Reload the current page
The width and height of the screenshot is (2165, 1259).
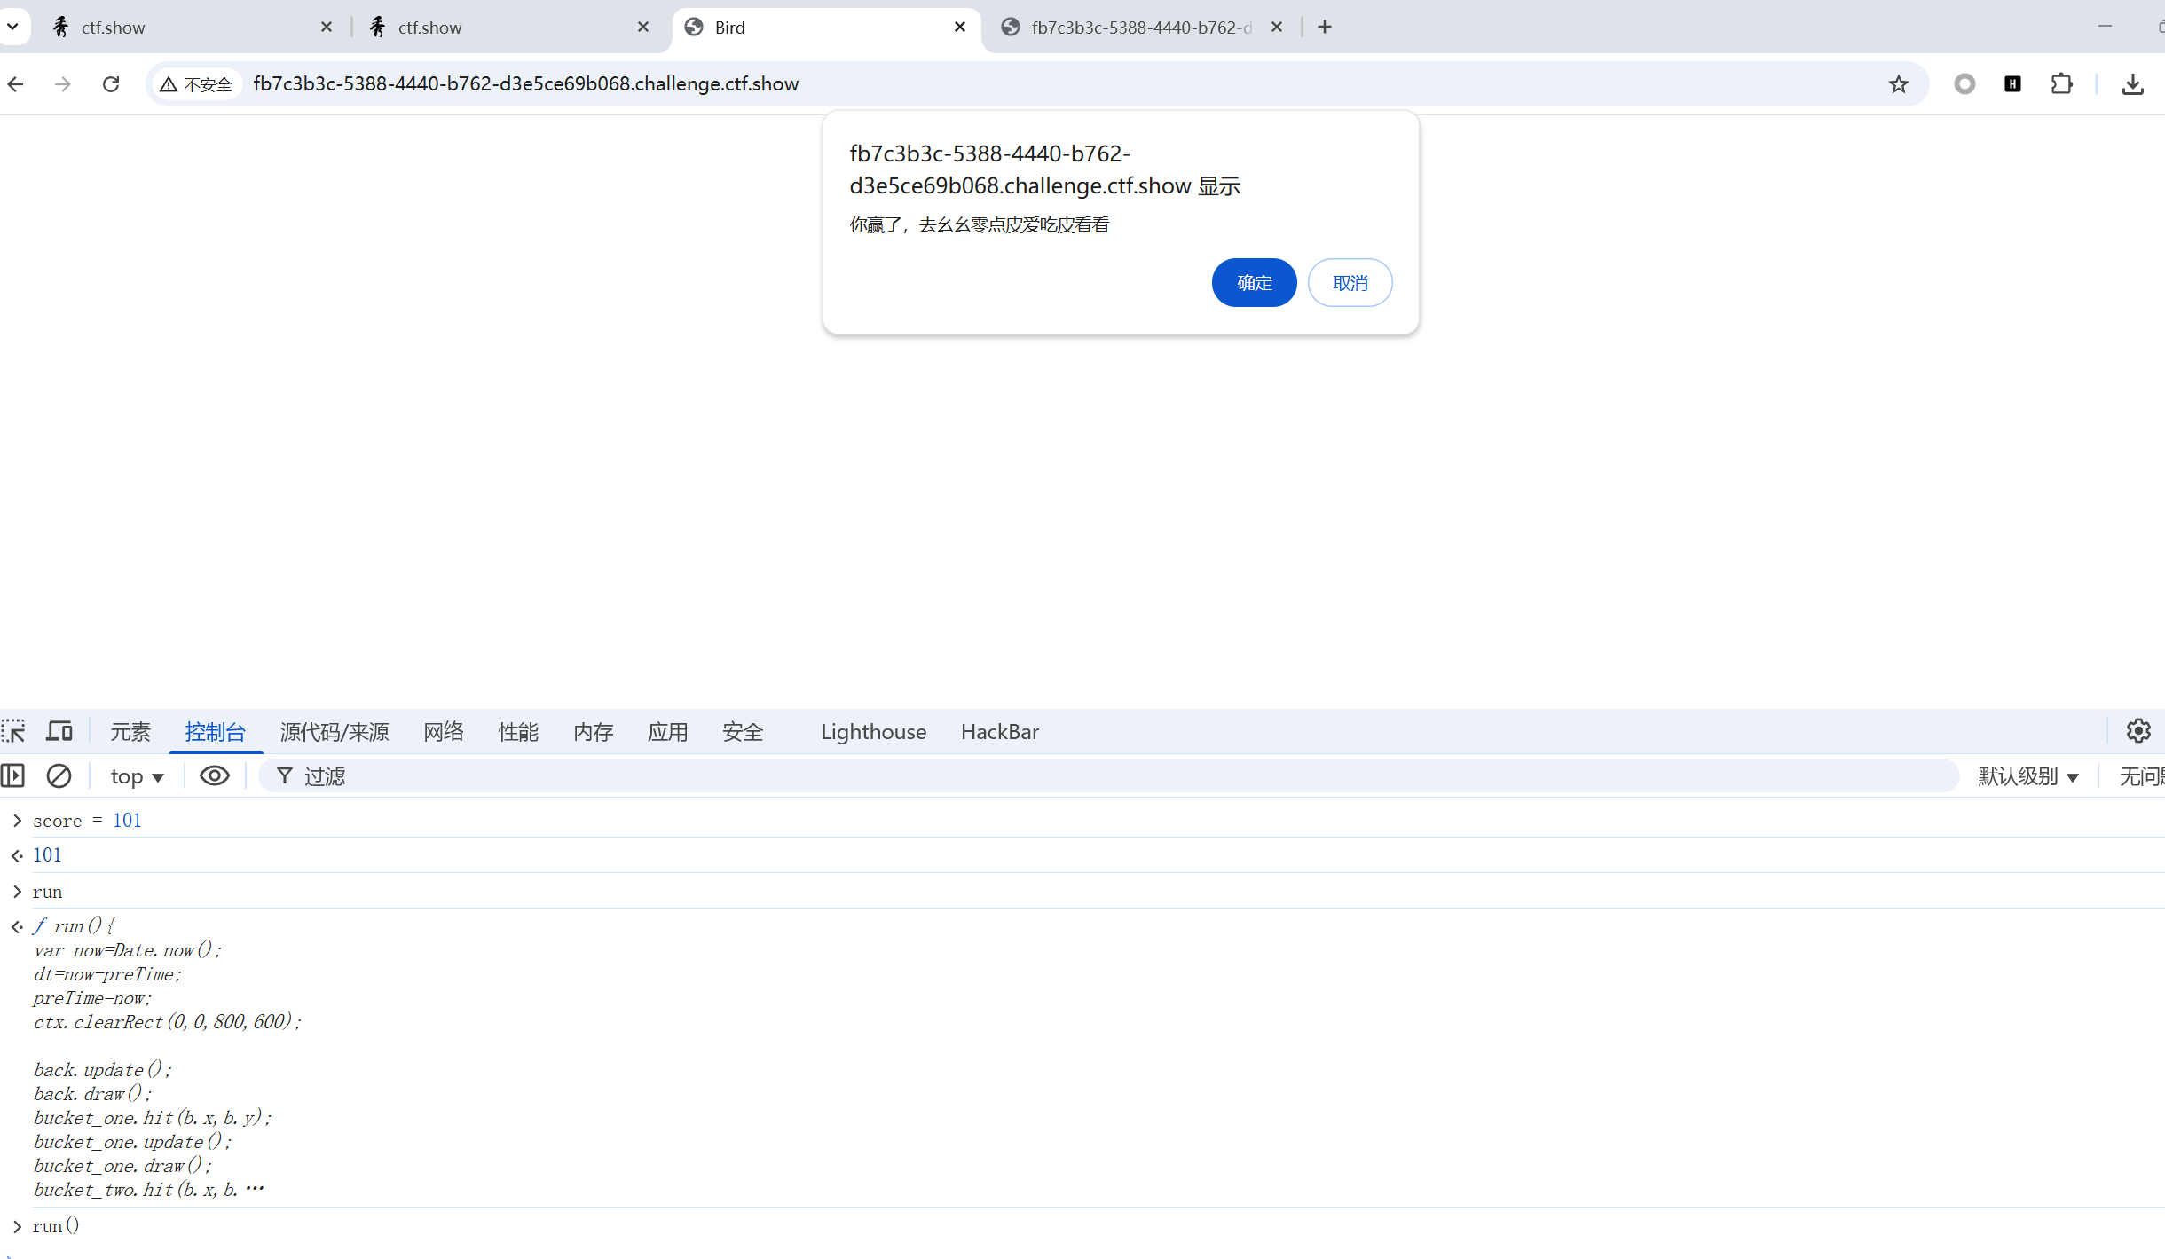point(111,84)
